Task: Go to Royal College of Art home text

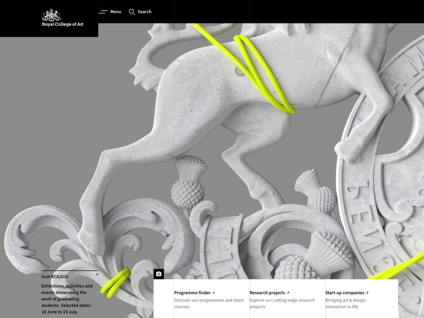Action: tap(63, 24)
